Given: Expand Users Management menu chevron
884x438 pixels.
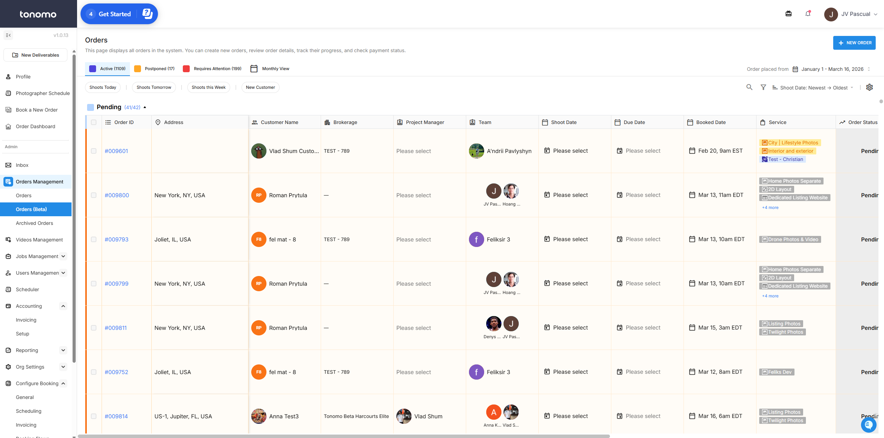Looking at the screenshot, I should point(63,273).
